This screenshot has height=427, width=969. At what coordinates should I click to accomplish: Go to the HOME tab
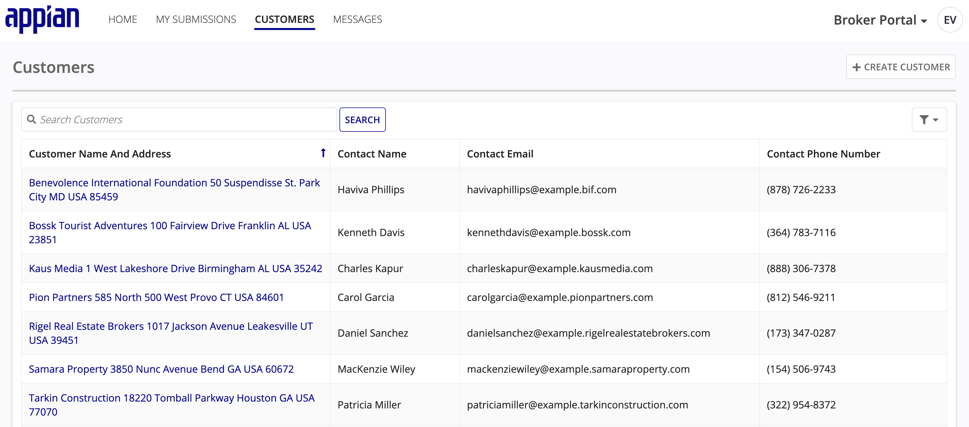tap(123, 19)
